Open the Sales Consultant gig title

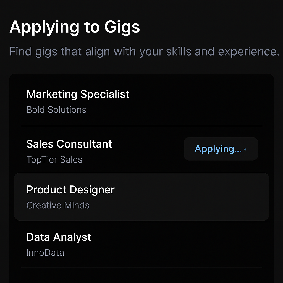pyautogui.click(x=69, y=144)
